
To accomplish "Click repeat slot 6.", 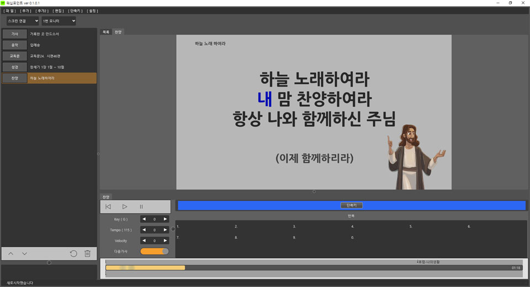I will pos(469,226).
